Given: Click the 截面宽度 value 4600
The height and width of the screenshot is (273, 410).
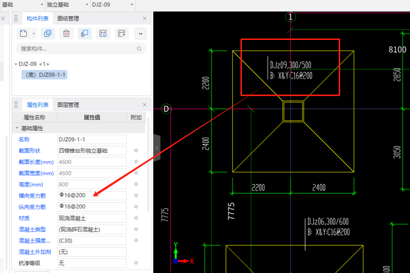Looking at the screenshot, I should [x=92, y=173].
